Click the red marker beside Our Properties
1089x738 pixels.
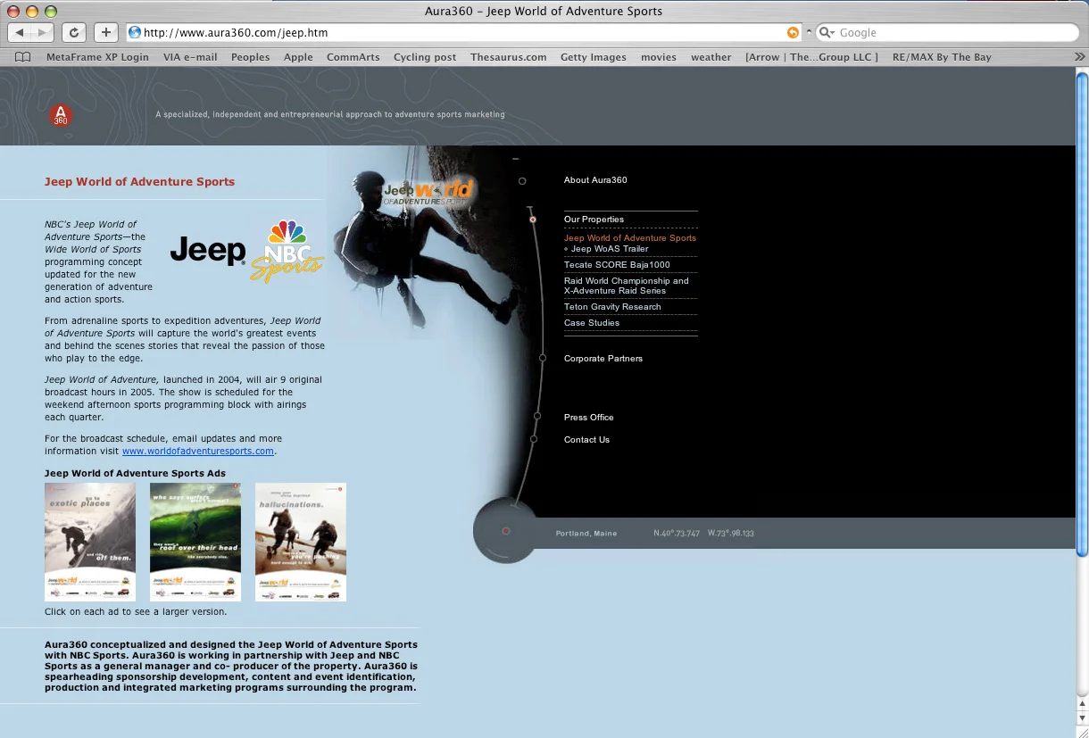click(x=533, y=220)
